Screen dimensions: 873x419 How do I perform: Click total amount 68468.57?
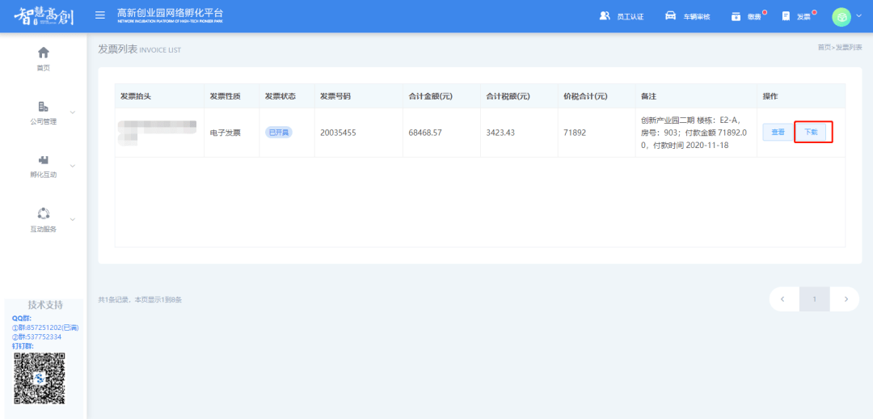coord(425,133)
